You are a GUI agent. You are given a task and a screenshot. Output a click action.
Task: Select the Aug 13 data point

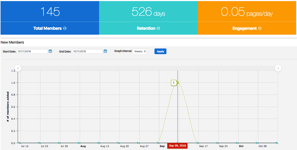[x=98, y=143]
